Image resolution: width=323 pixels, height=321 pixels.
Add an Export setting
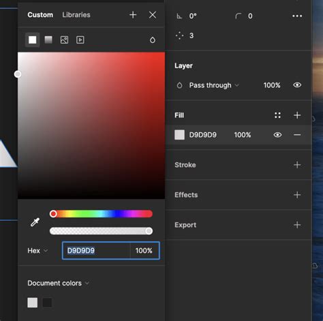click(297, 225)
